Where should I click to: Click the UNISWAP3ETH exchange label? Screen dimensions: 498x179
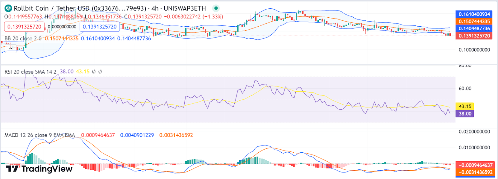(185, 8)
